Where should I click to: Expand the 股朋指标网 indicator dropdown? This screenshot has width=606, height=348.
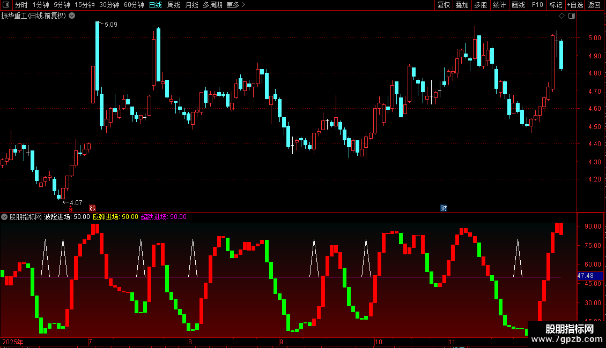pyautogui.click(x=4, y=217)
